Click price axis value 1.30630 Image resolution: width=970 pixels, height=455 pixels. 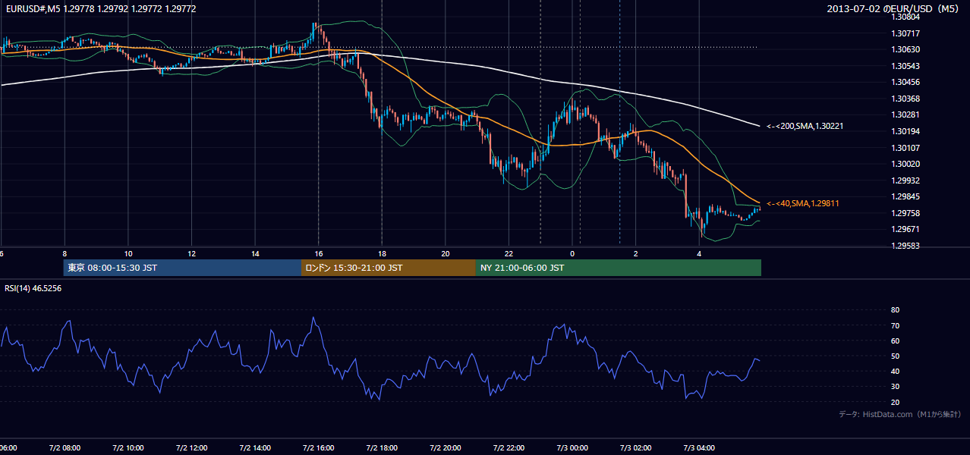[x=905, y=49]
